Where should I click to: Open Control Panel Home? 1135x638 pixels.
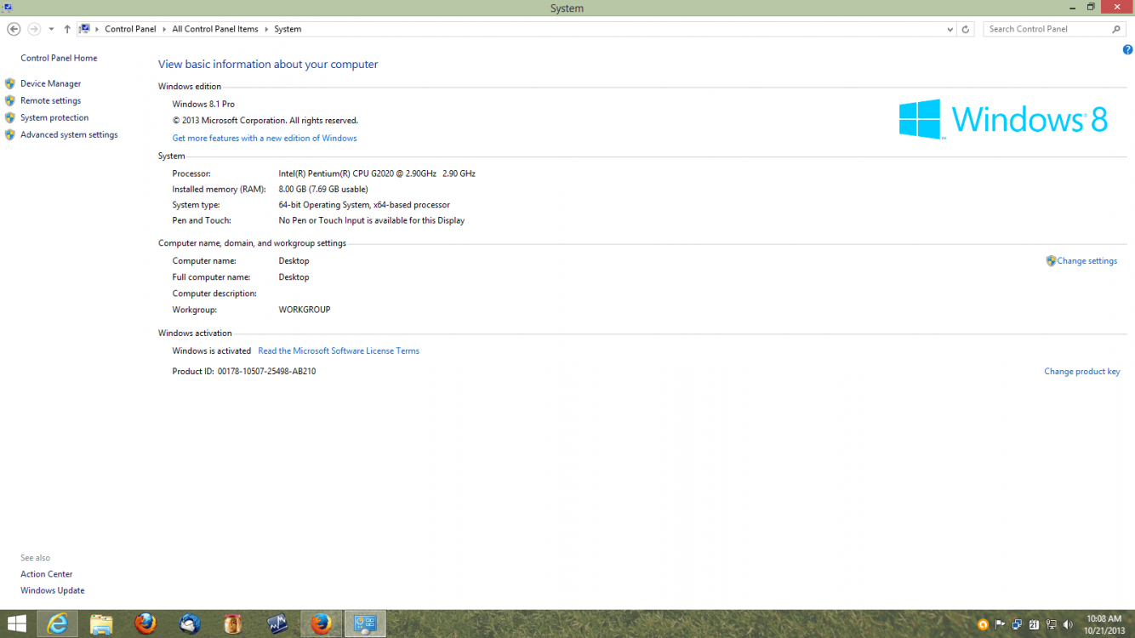point(59,58)
